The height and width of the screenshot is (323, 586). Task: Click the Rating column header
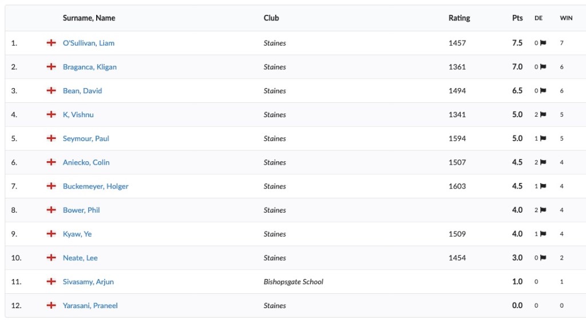[460, 18]
